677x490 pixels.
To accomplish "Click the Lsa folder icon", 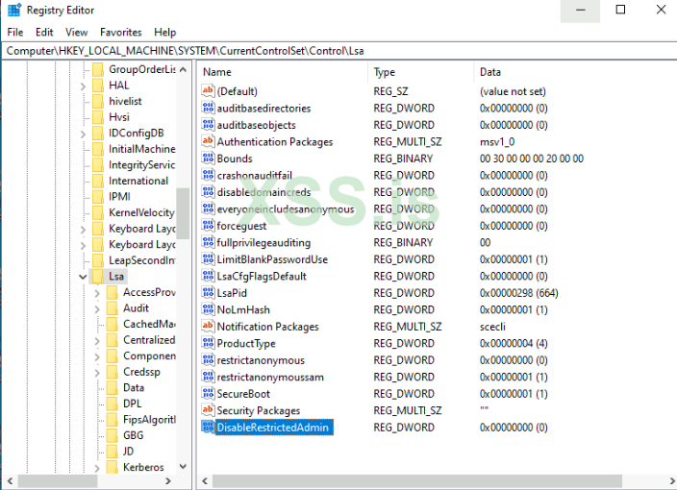I will click(98, 276).
